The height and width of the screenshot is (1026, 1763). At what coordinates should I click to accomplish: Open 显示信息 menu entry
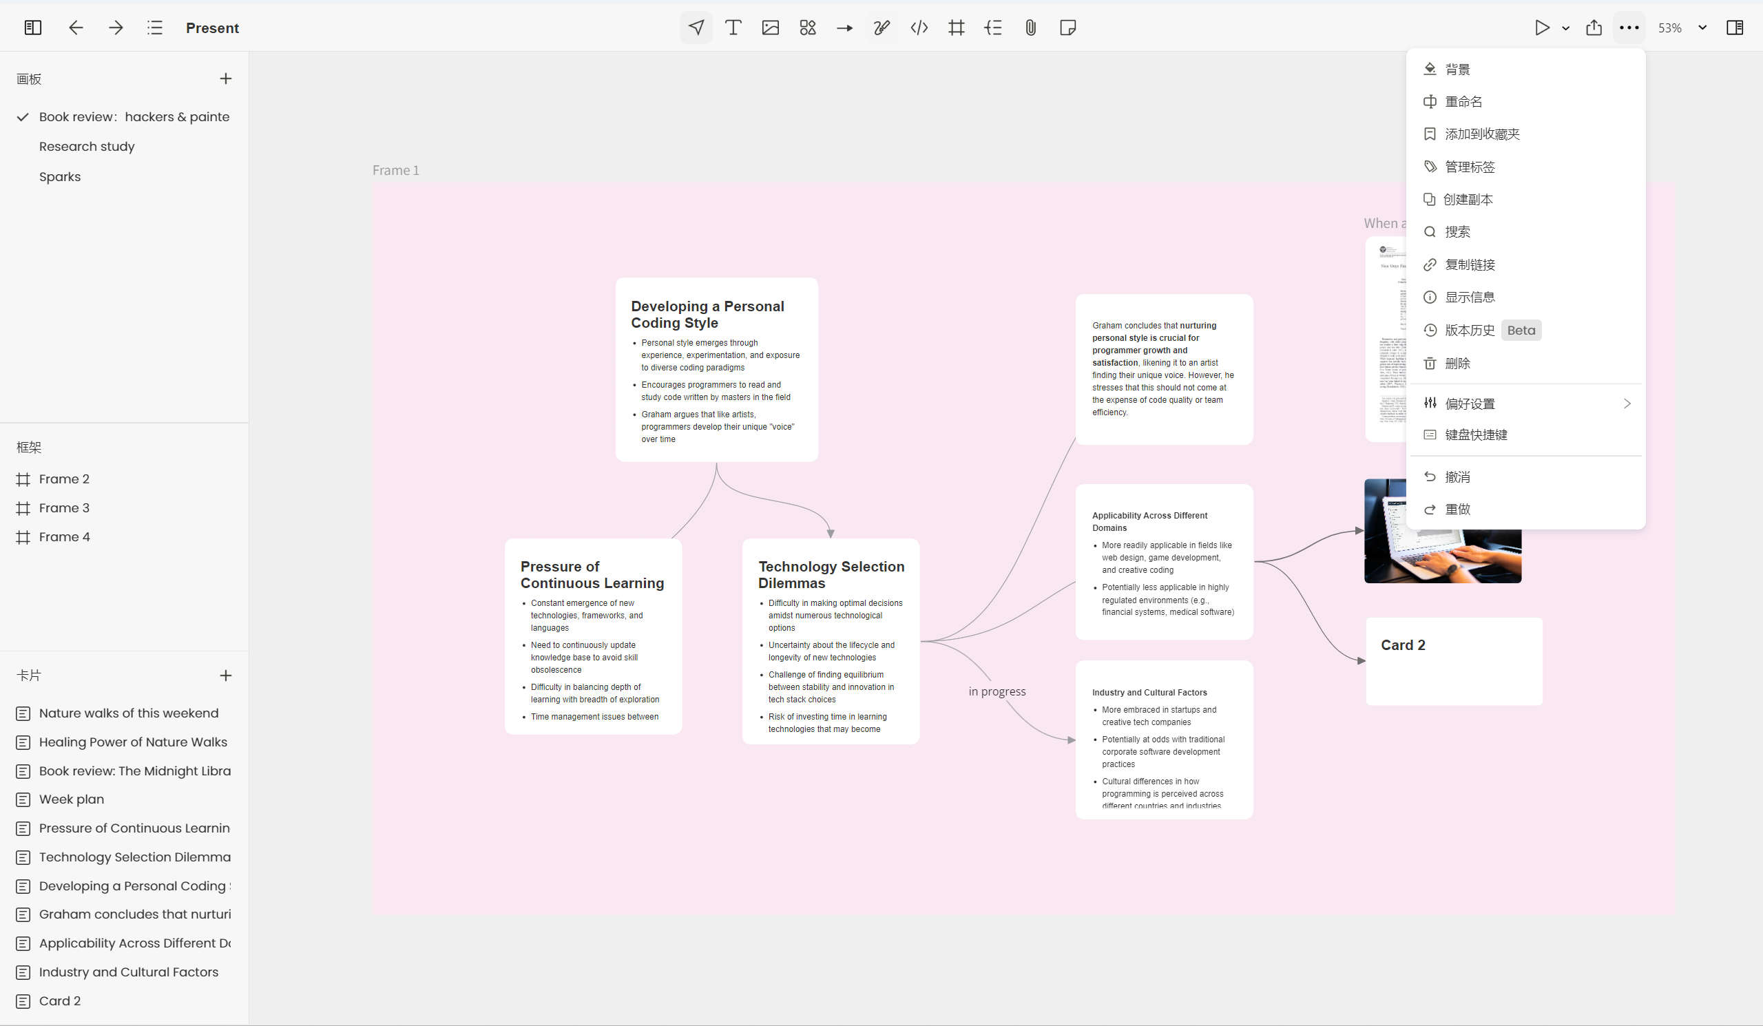pyautogui.click(x=1525, y=297)
